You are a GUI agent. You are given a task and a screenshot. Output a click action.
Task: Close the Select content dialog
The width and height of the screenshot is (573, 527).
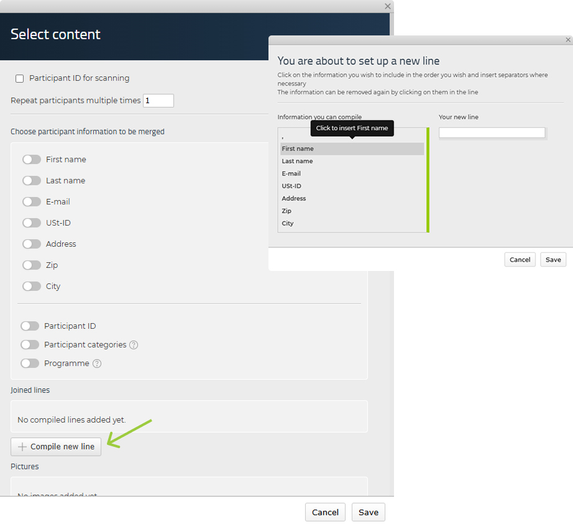(x=388, y=6)
